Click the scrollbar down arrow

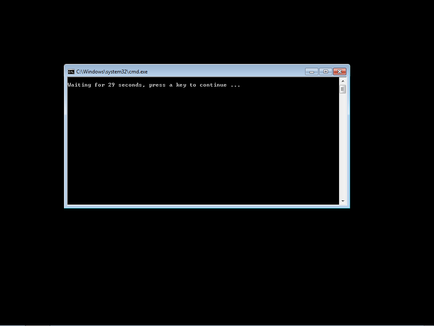(343, 200)
